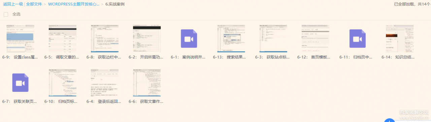Select file name 6-11: 归档页中...
This screenshot has width=431, height=122.
click(356, 57)
